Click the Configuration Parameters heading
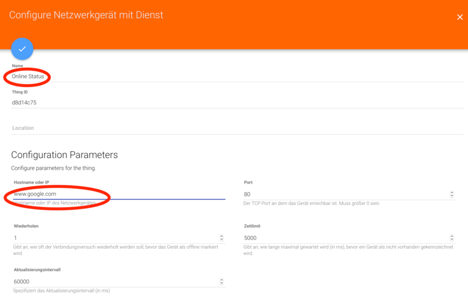 [64, 155]
